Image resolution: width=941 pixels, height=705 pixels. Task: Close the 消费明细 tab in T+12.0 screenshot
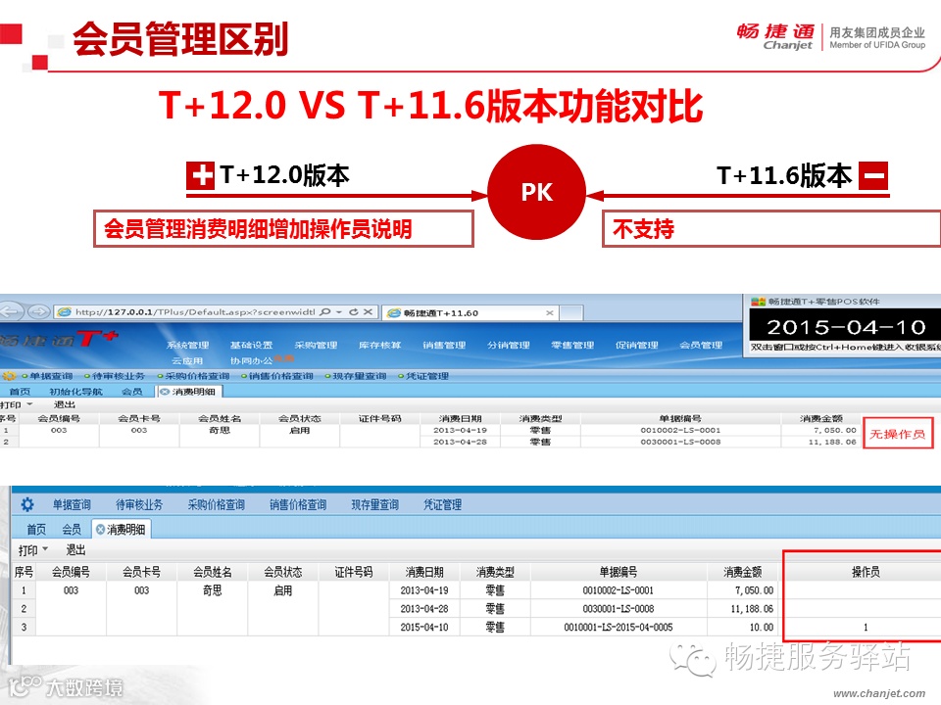pyautogui.click(x=100, y=530)
